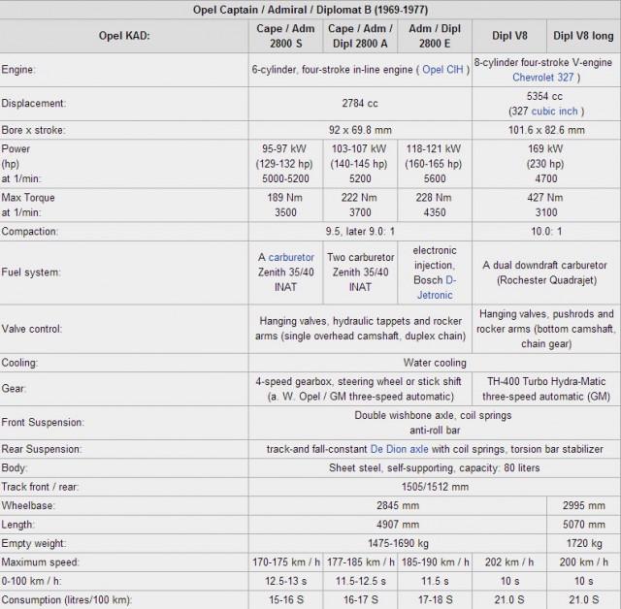The image size is (621, 609).
Task: Click the carburetor link
Action: coord(291,257)
